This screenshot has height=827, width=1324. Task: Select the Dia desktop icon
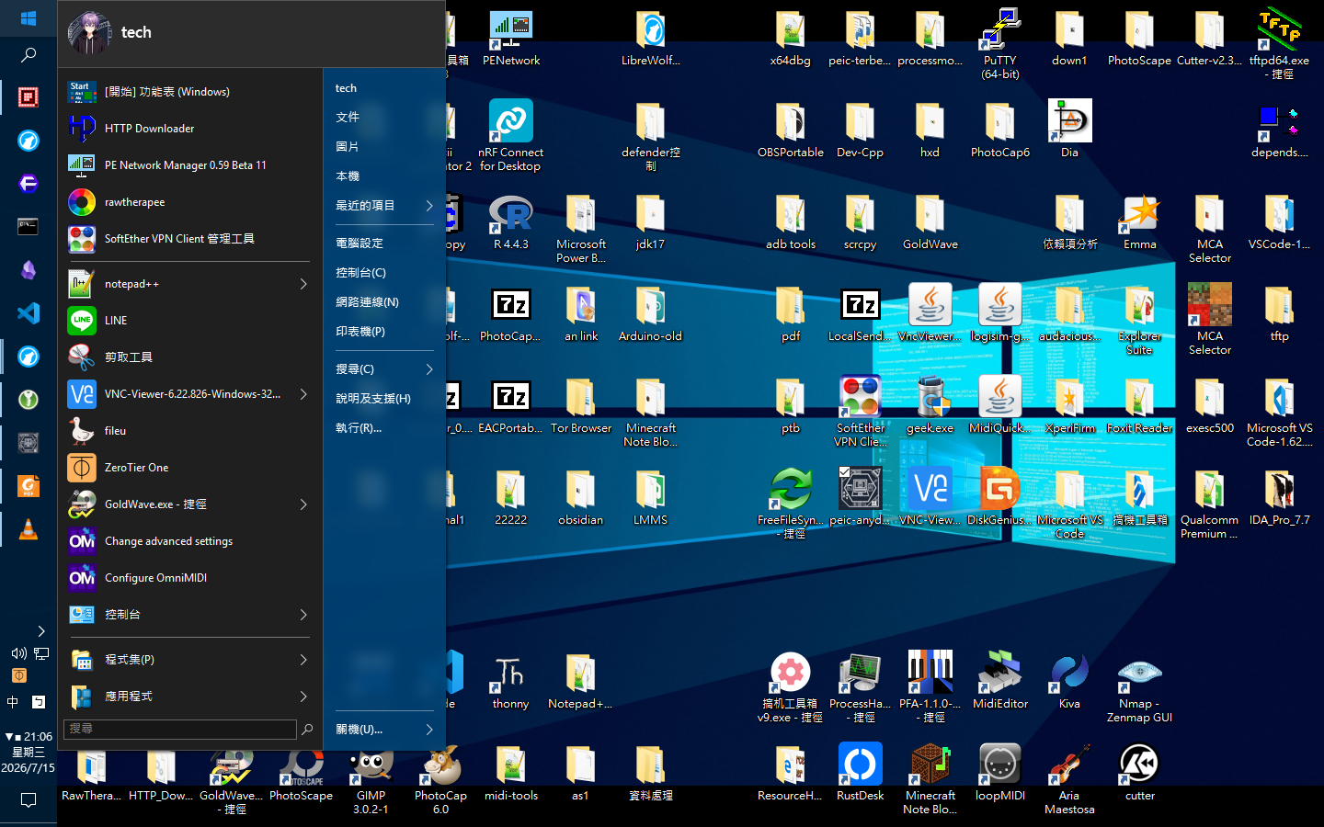click(1069, 129)
